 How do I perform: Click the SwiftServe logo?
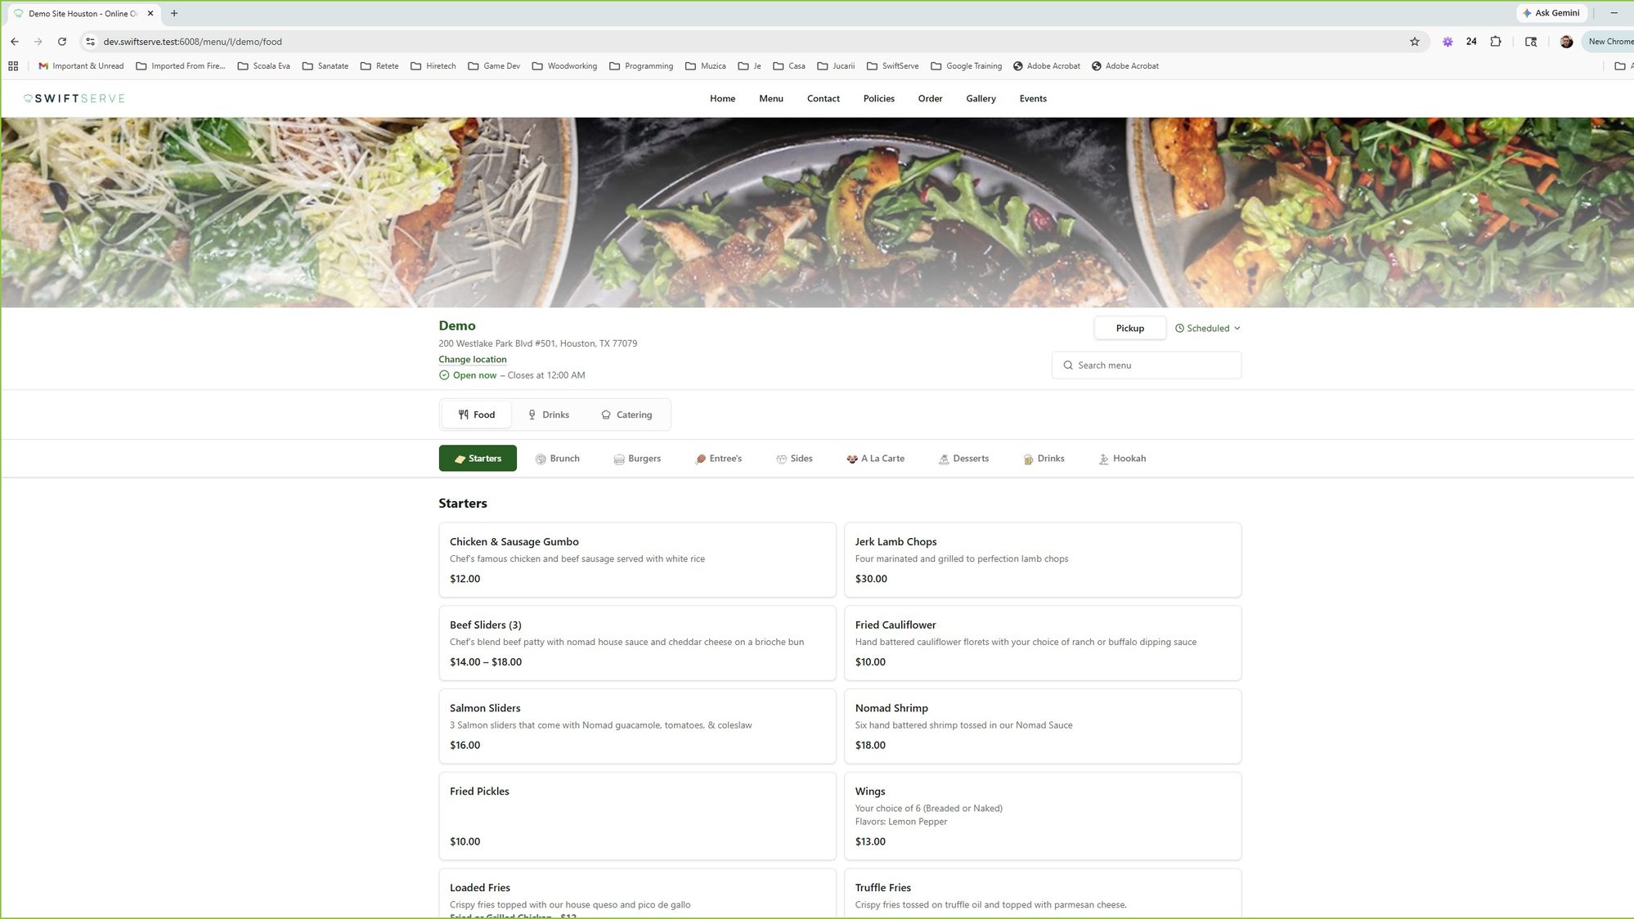tap(73, 98)
